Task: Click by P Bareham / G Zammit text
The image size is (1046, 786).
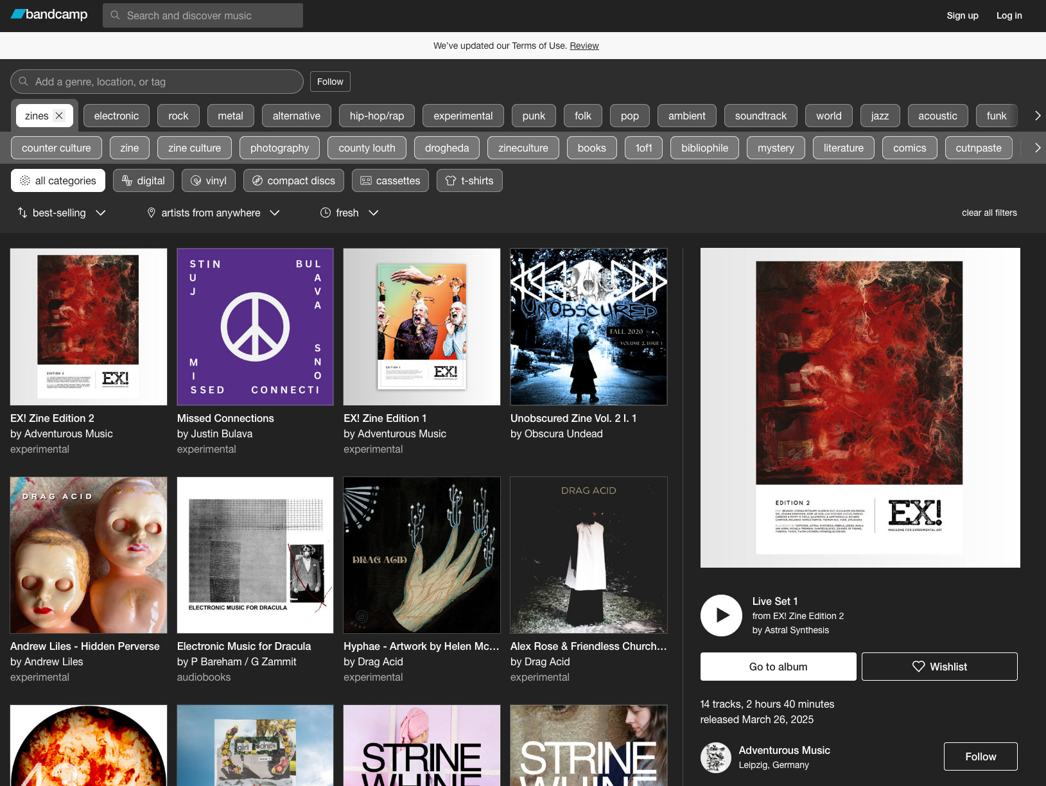Action: click(x=237, y=661)
